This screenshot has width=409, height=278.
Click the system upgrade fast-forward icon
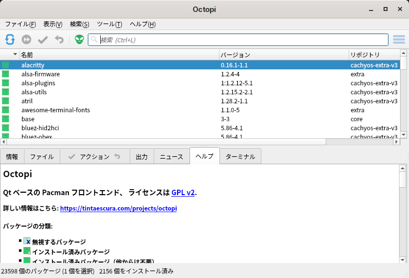(x=26, y=39)
